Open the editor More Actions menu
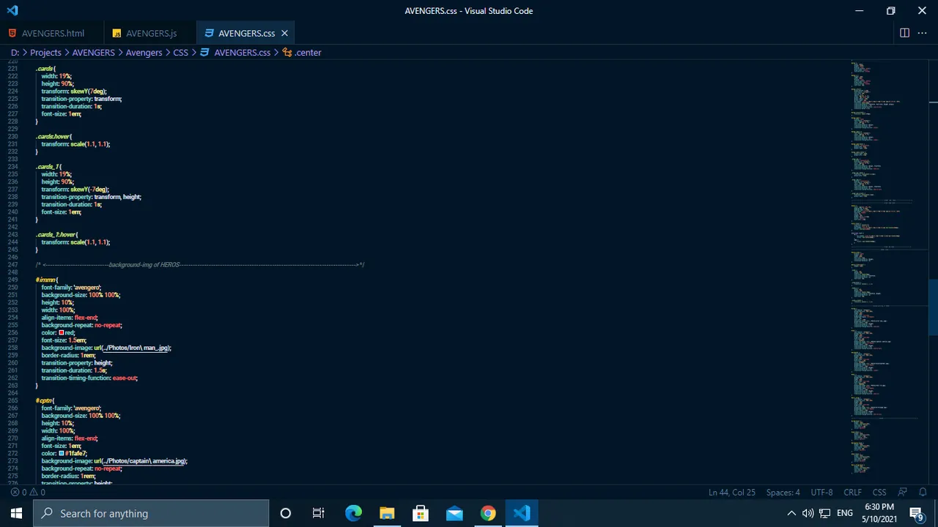The image size is (938, 527). pos(923,33)
